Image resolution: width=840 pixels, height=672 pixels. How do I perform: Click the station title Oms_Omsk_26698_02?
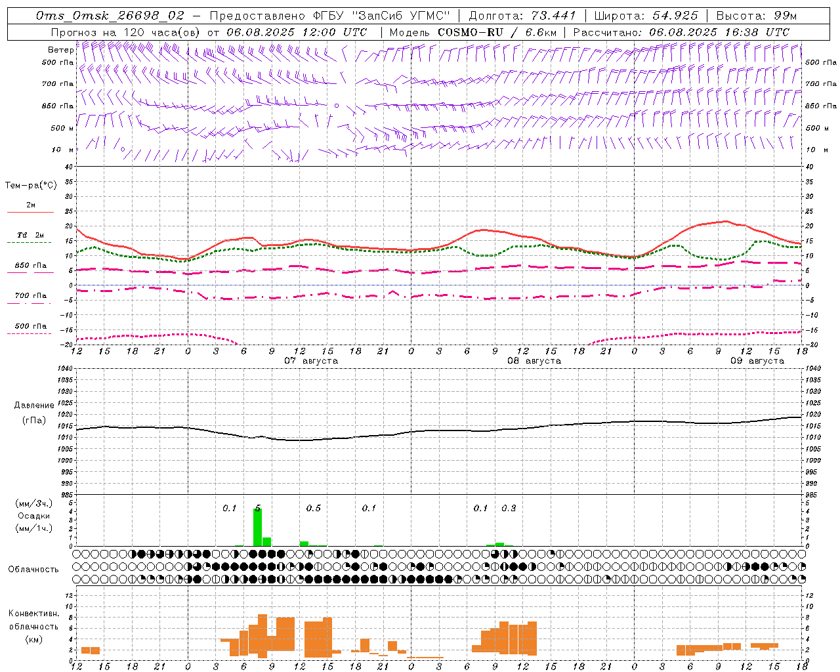pos(110,16)
